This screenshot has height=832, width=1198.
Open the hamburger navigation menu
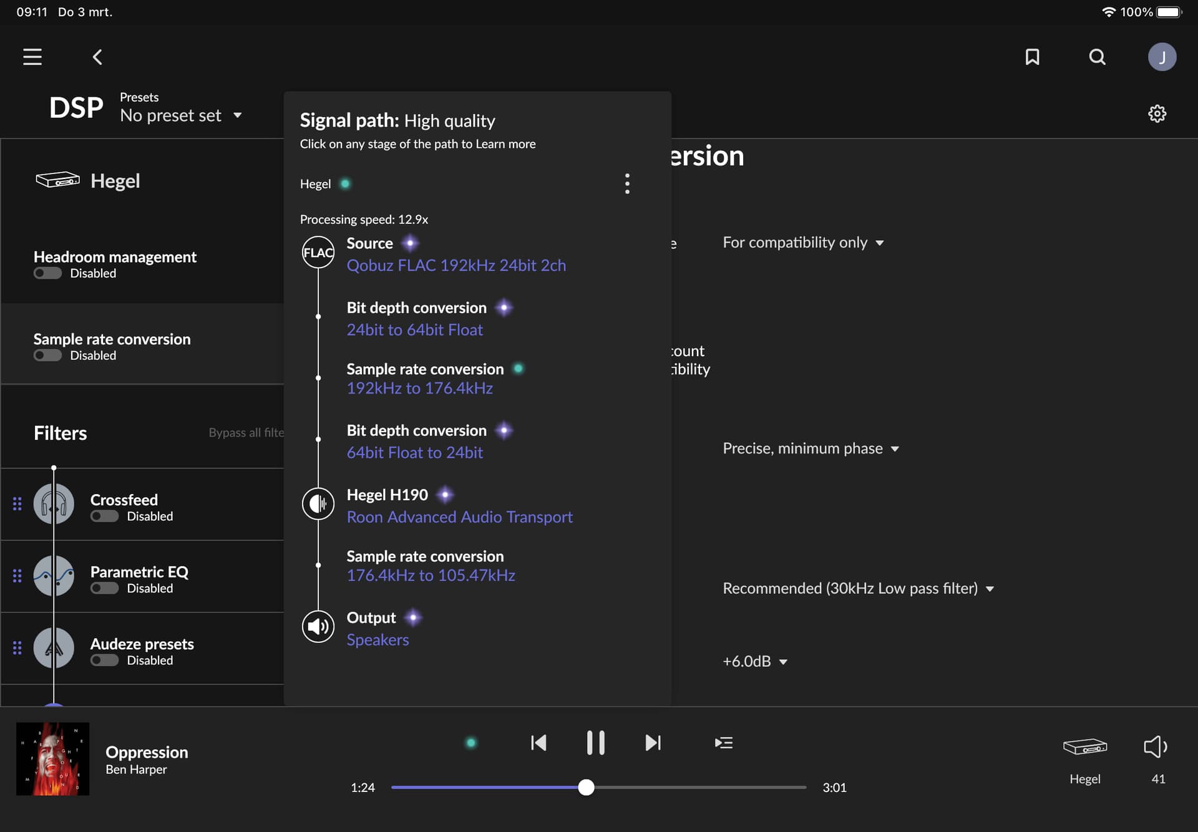(x=32, y=57)
